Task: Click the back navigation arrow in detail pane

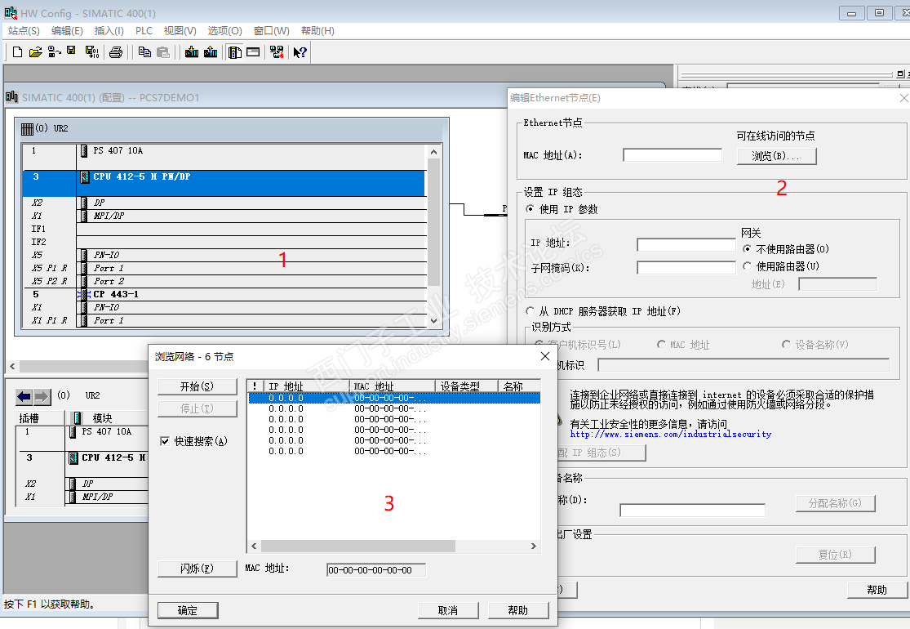Action: (x=24, y=397)
